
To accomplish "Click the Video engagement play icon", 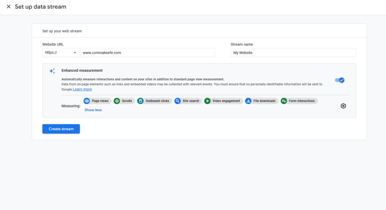I will 207,101.
